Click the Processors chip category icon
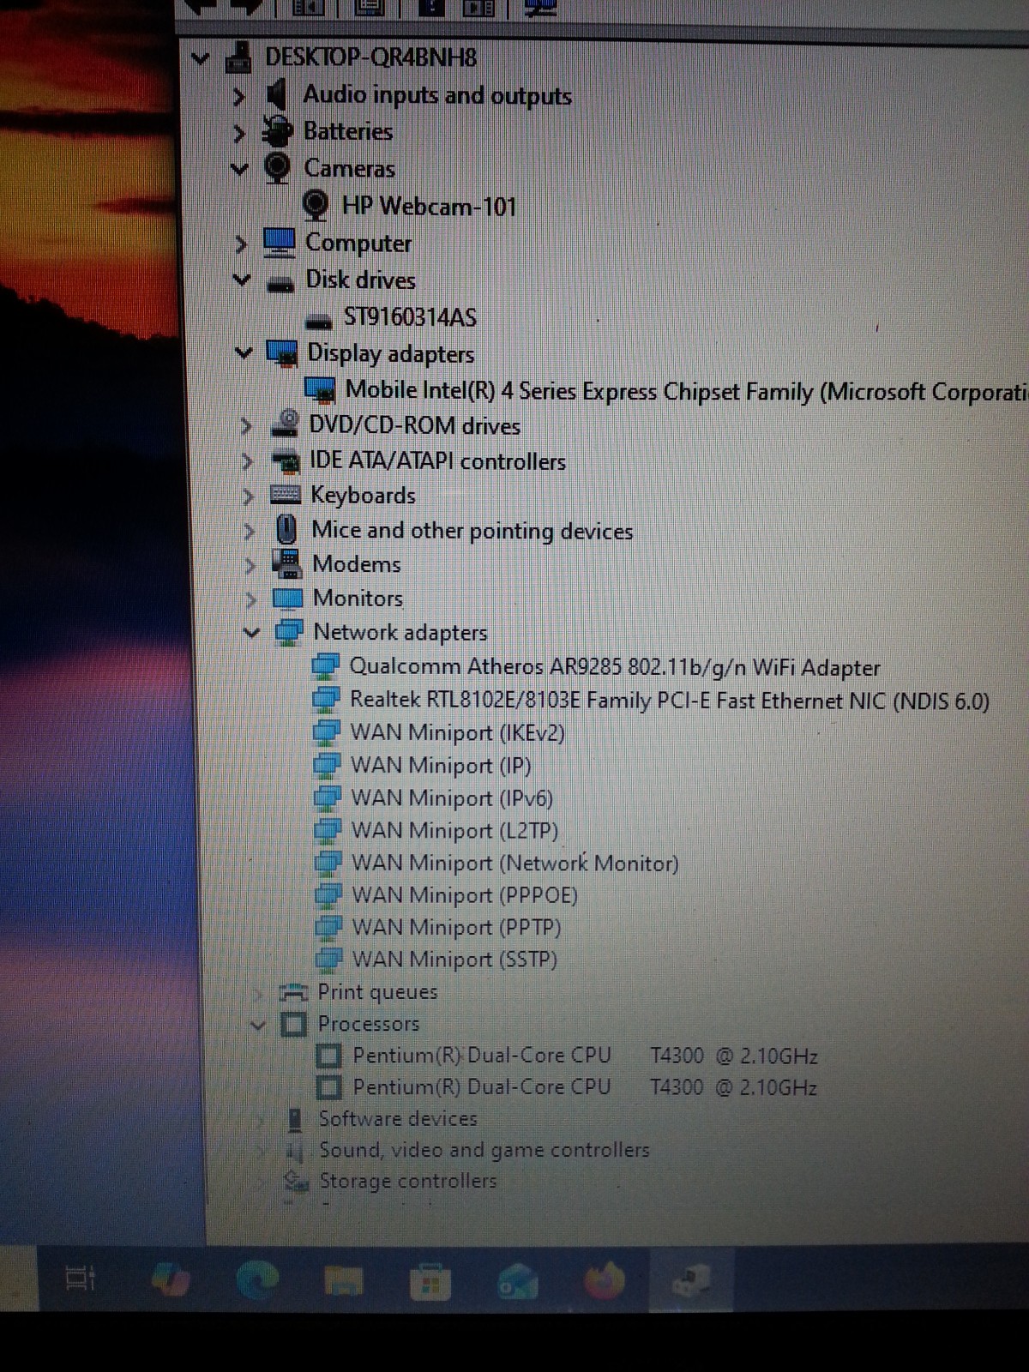Viewport: 1029px width, 1372px height. click(x=293, y=1024)
